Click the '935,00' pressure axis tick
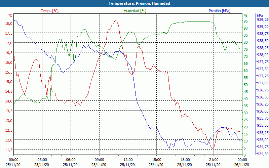The width and height of the screenshot is (269, 168). pyautogui.click(x=263, y=140)
